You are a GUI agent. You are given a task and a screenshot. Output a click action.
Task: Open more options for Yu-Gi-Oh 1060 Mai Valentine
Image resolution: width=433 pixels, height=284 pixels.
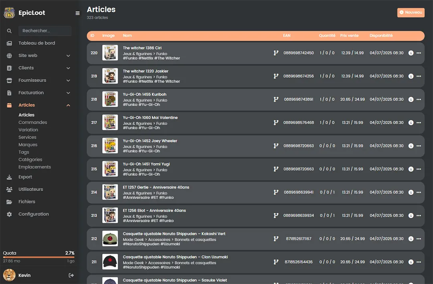419,123
